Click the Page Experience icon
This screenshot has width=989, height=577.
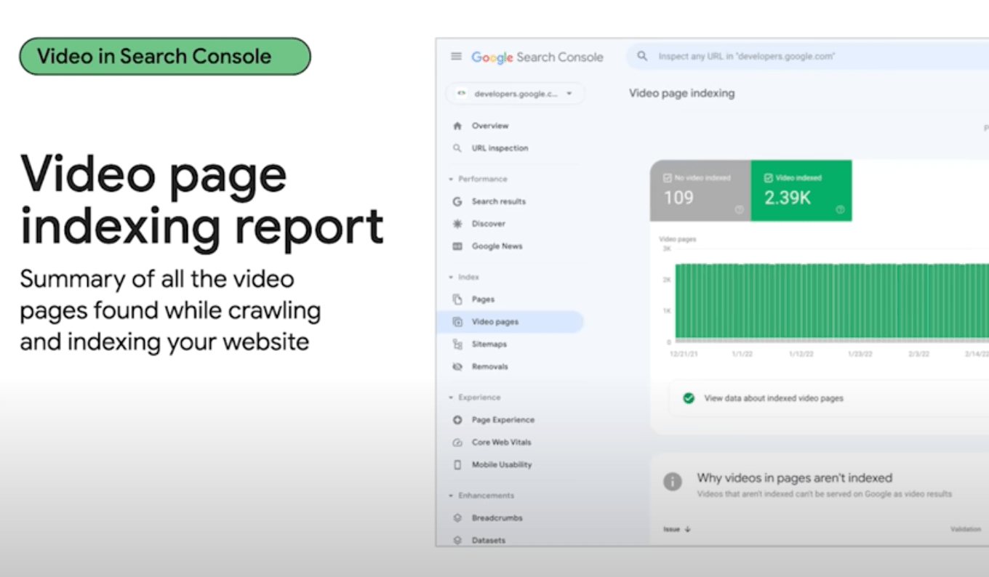point(457,420)
